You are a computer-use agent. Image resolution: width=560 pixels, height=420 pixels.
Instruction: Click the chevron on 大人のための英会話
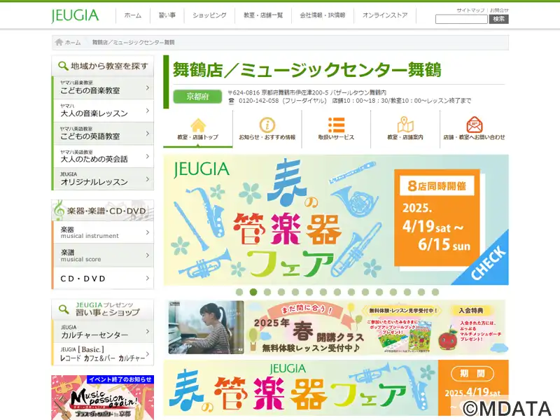148,156
